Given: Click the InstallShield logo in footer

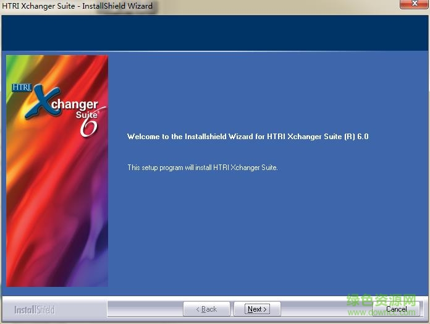Looking at the screenshot, I should coord(35,310).
